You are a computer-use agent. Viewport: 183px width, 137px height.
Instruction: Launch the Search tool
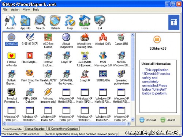40,23
